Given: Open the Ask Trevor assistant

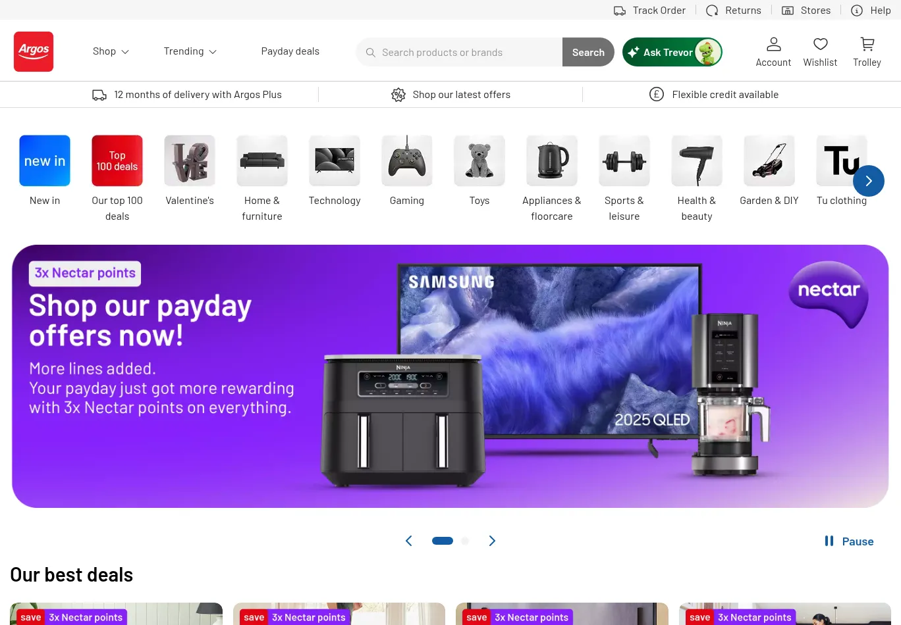Looking at the screenshot, I should tap(672, 52).
